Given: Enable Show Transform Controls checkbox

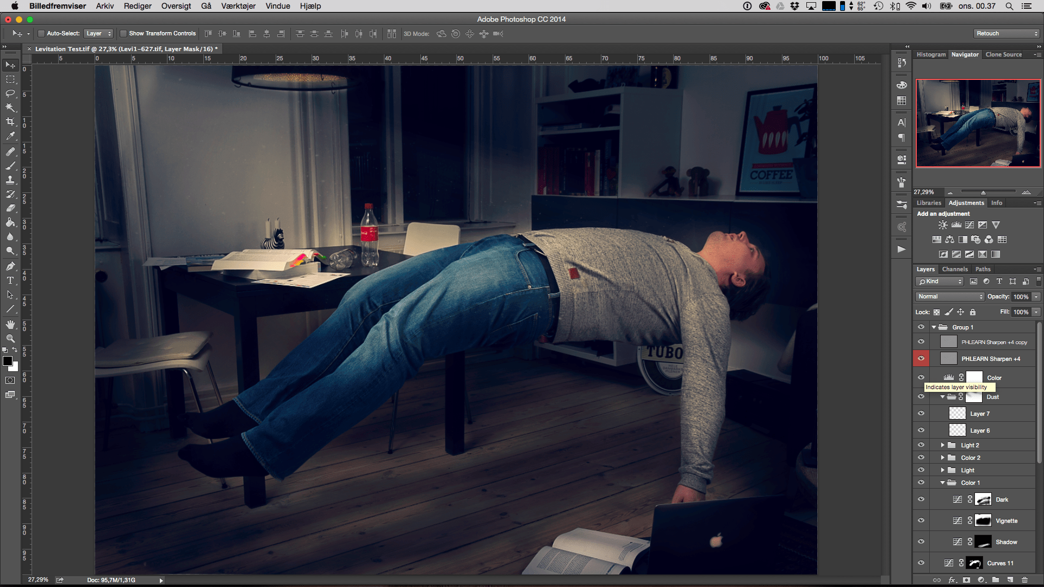Looking at the screenshot, I should pyautogui.click(x=123, y=34).
